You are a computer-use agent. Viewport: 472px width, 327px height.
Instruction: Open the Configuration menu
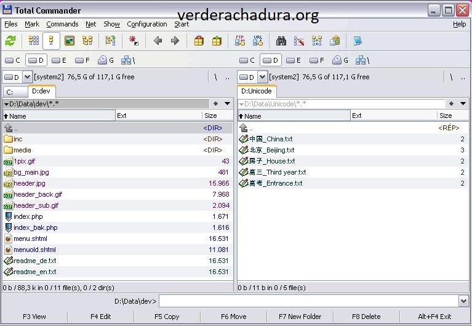147,24
